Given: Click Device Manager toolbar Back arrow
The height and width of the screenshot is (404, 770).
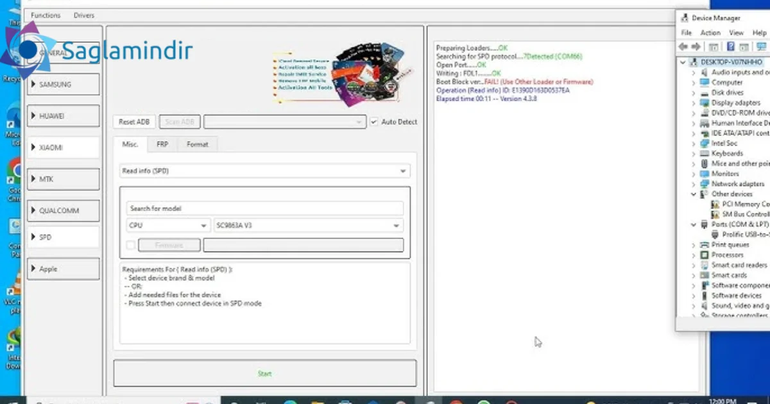Looking at the screenshot, I should (x=684, y=47).
